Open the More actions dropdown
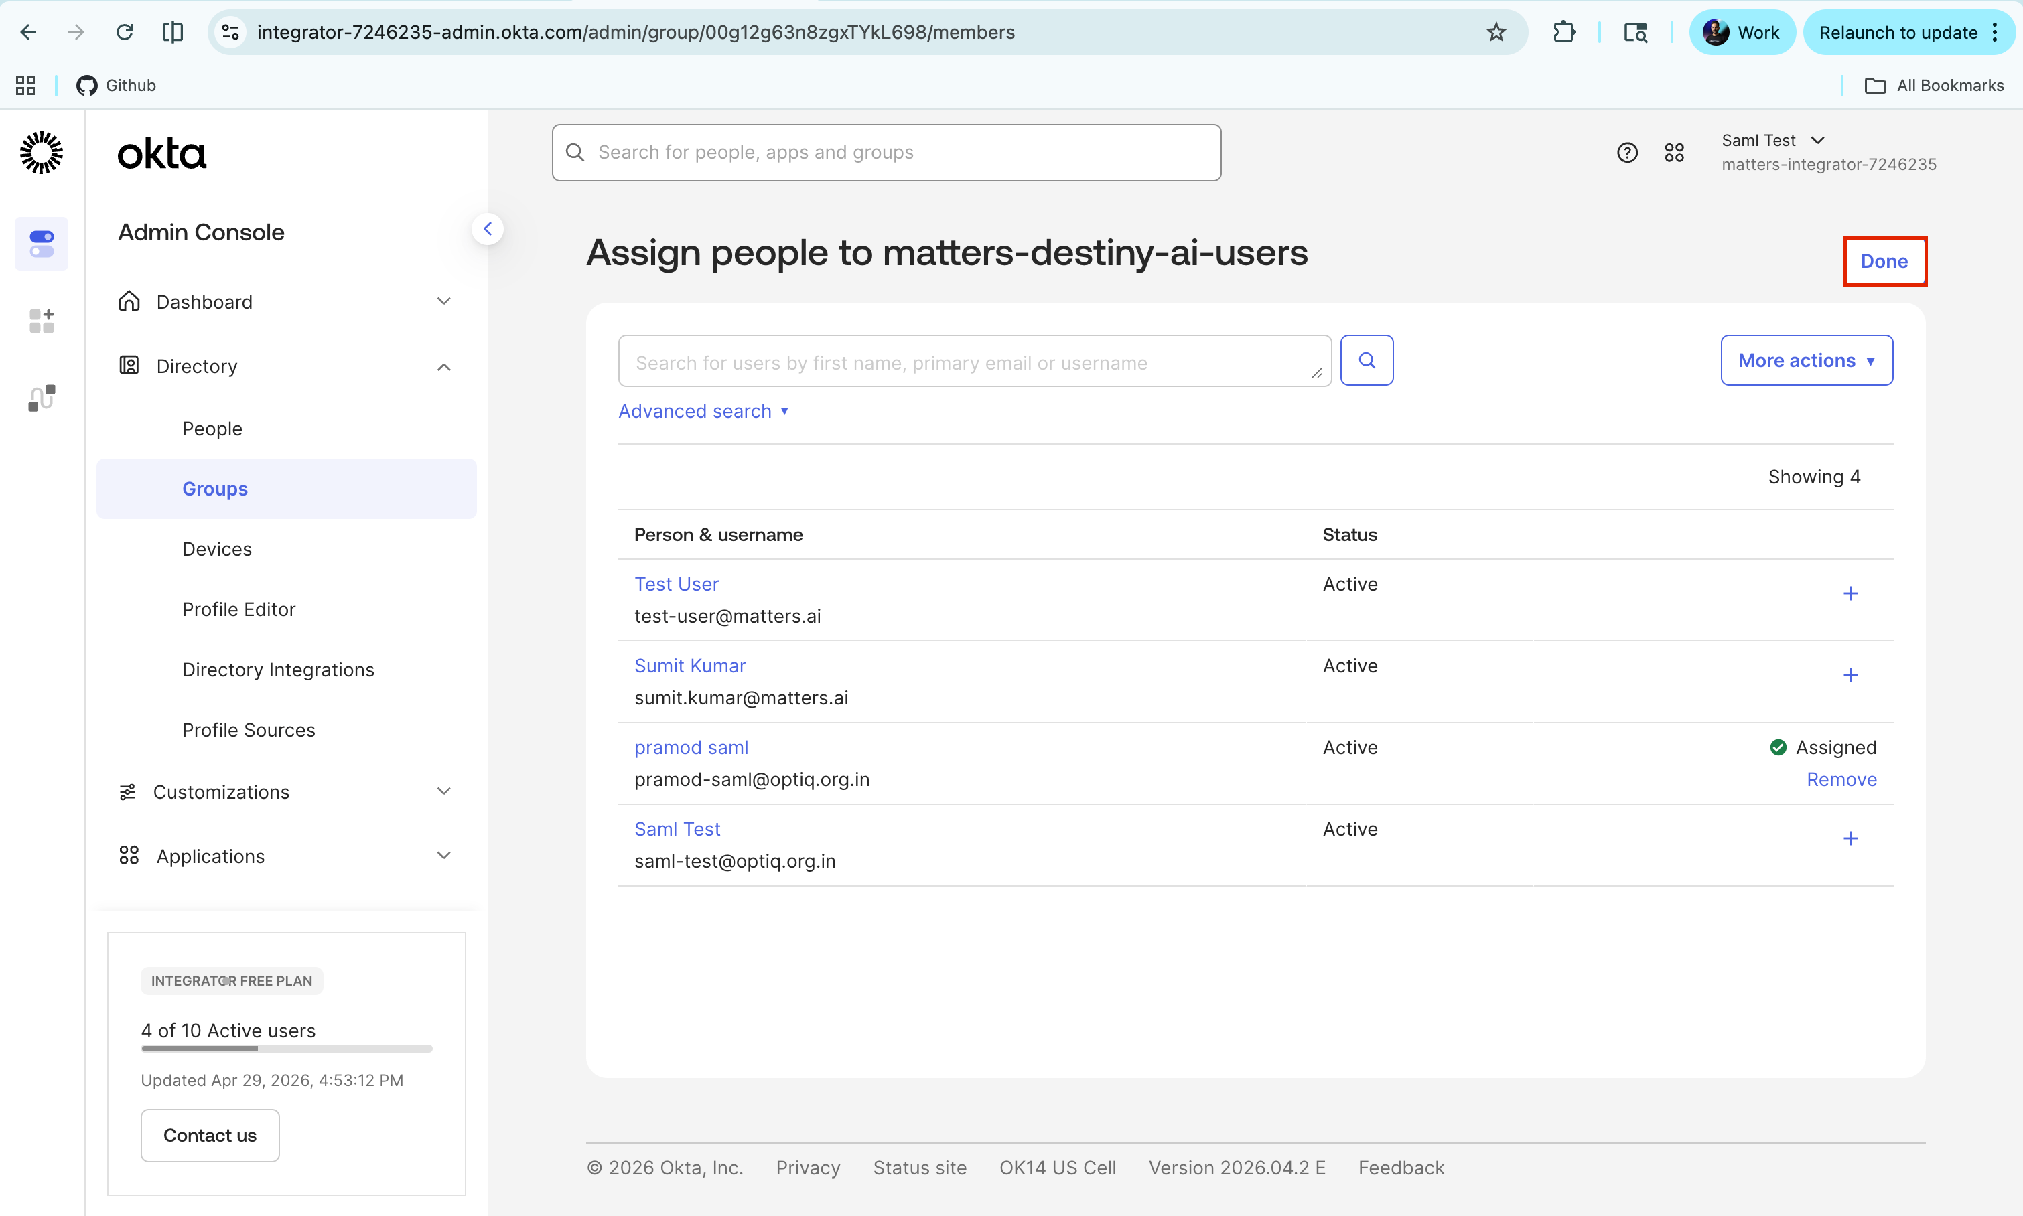Screen dimensions: 2023x1216 [1807, 360]
